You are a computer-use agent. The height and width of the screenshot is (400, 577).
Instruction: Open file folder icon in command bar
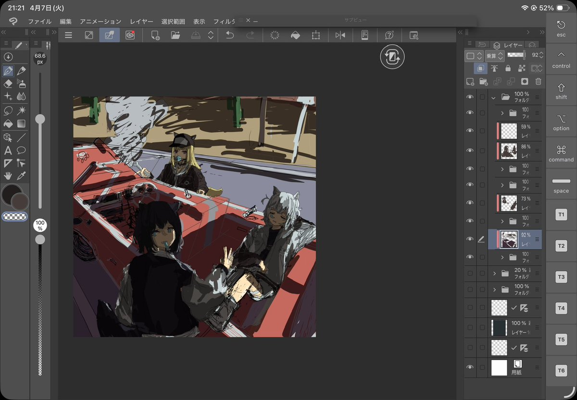175,35
